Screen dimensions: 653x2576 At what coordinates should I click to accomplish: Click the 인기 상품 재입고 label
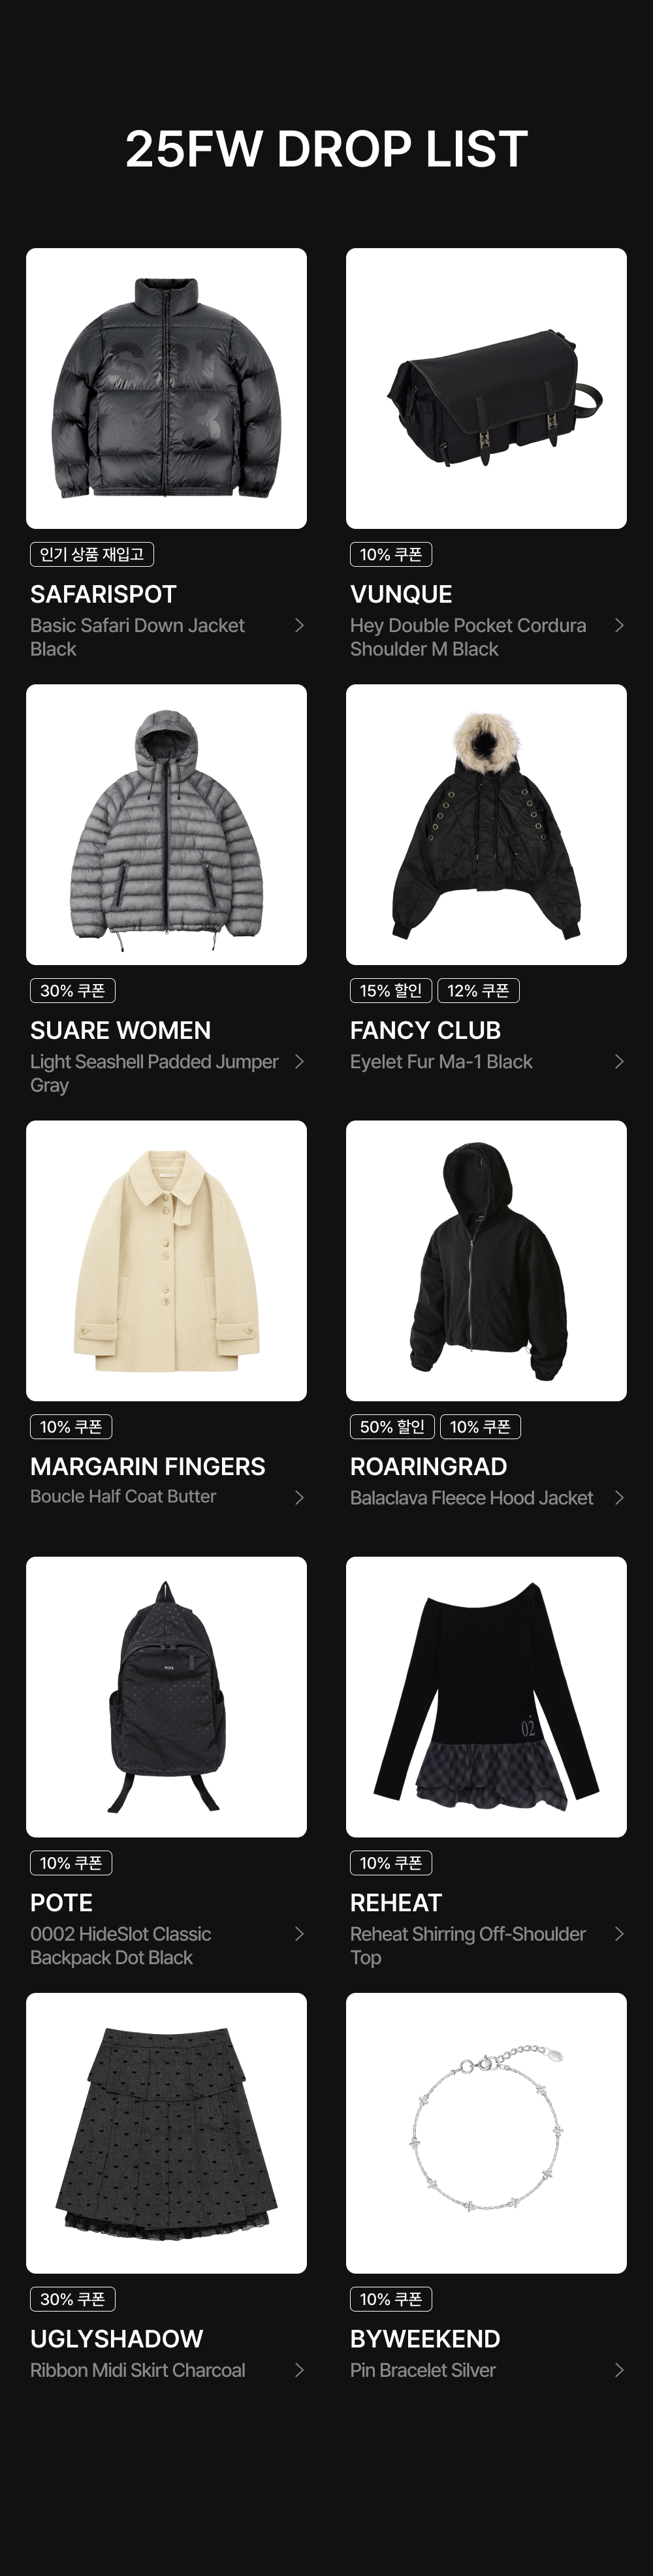tap(92, 554)
